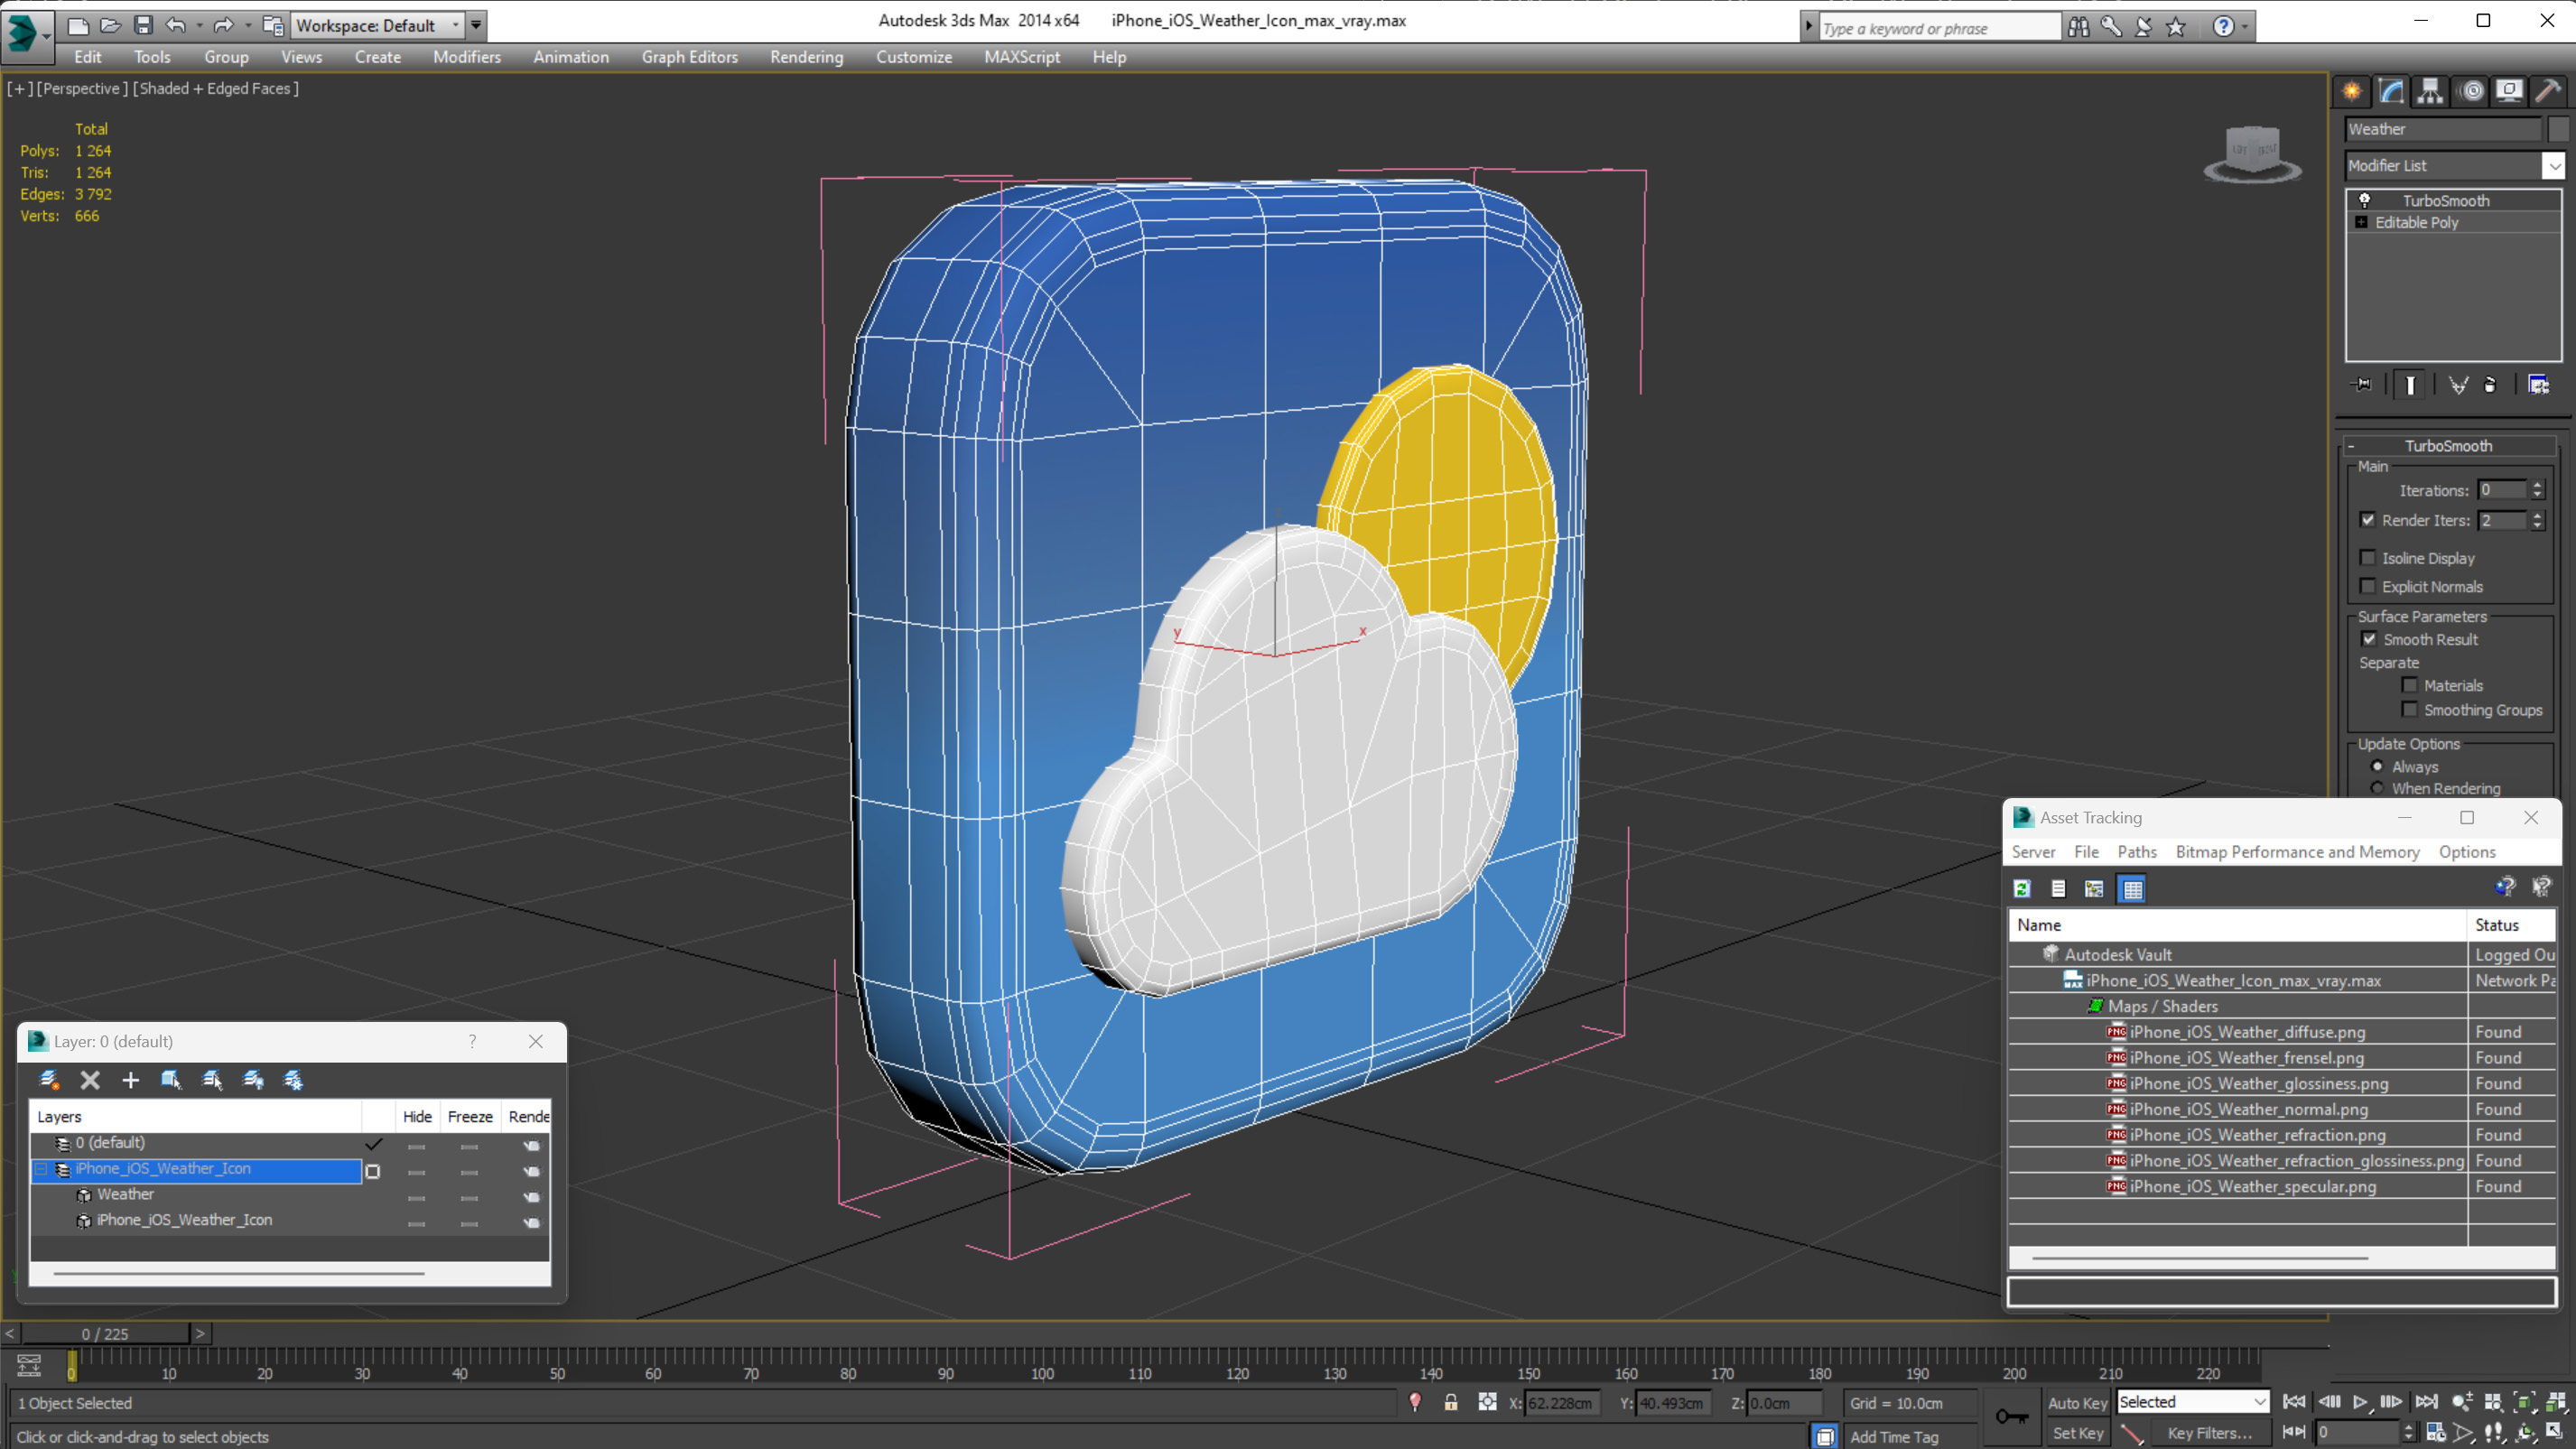Click the Pin Stack icon
This screenshot has width=2576, height=1449.
click(x=2362, y=385)
